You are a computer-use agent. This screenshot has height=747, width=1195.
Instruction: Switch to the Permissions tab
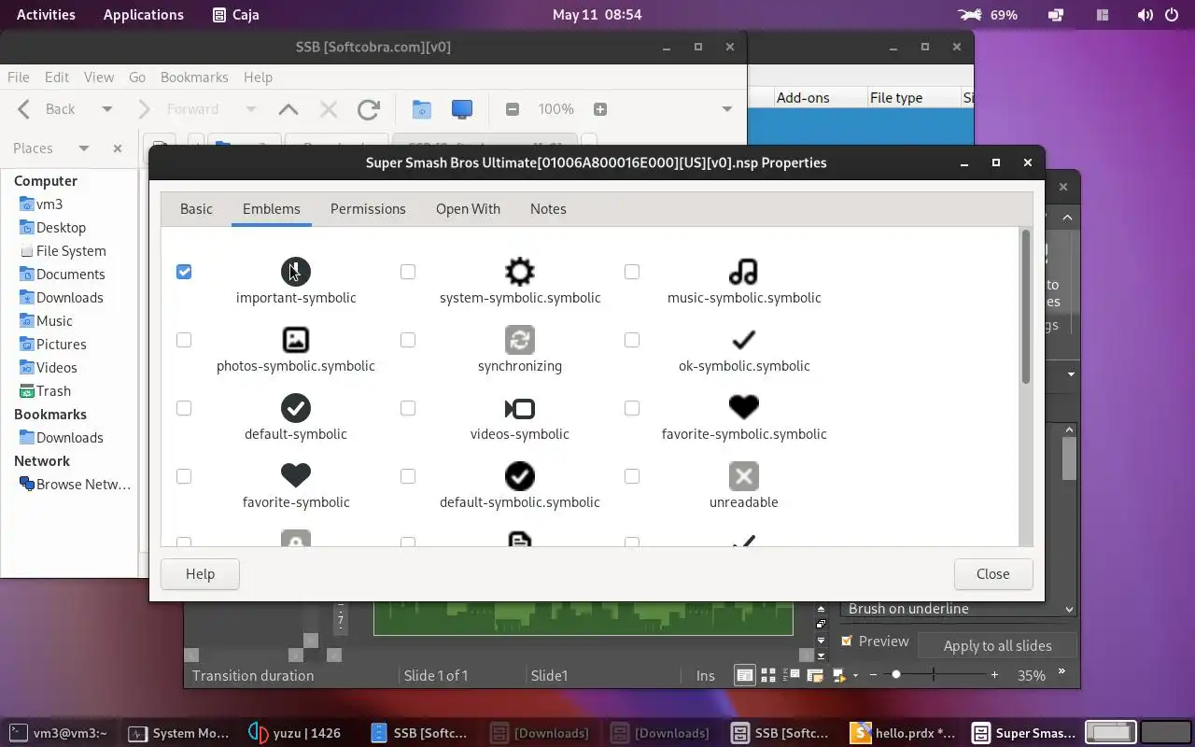click(368, 209)
